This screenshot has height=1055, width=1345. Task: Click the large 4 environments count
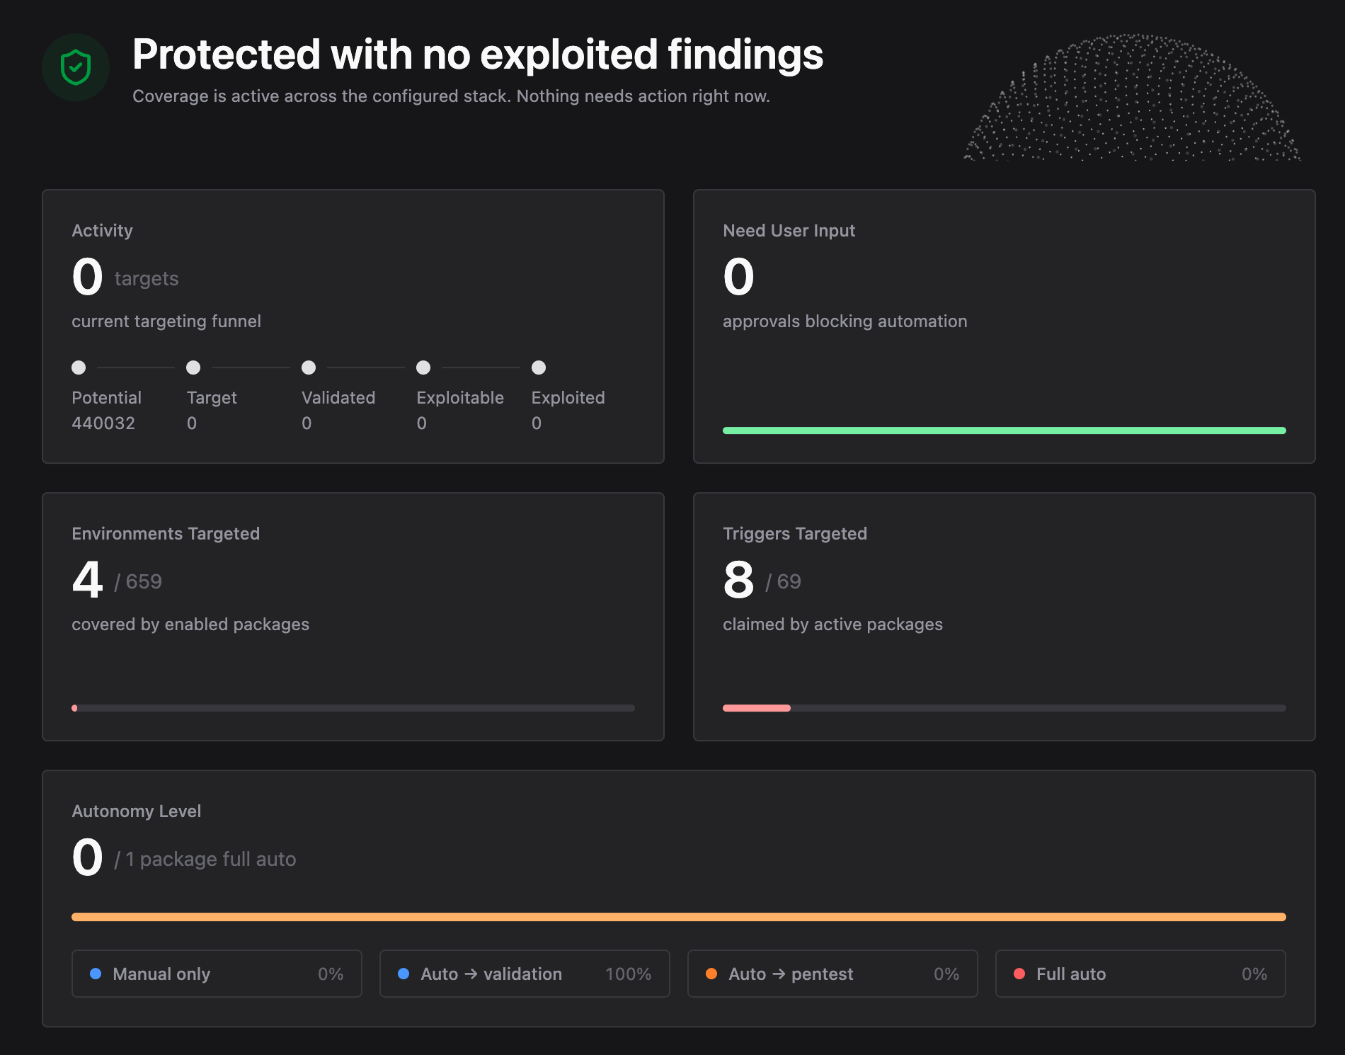(x=88, y=580)
